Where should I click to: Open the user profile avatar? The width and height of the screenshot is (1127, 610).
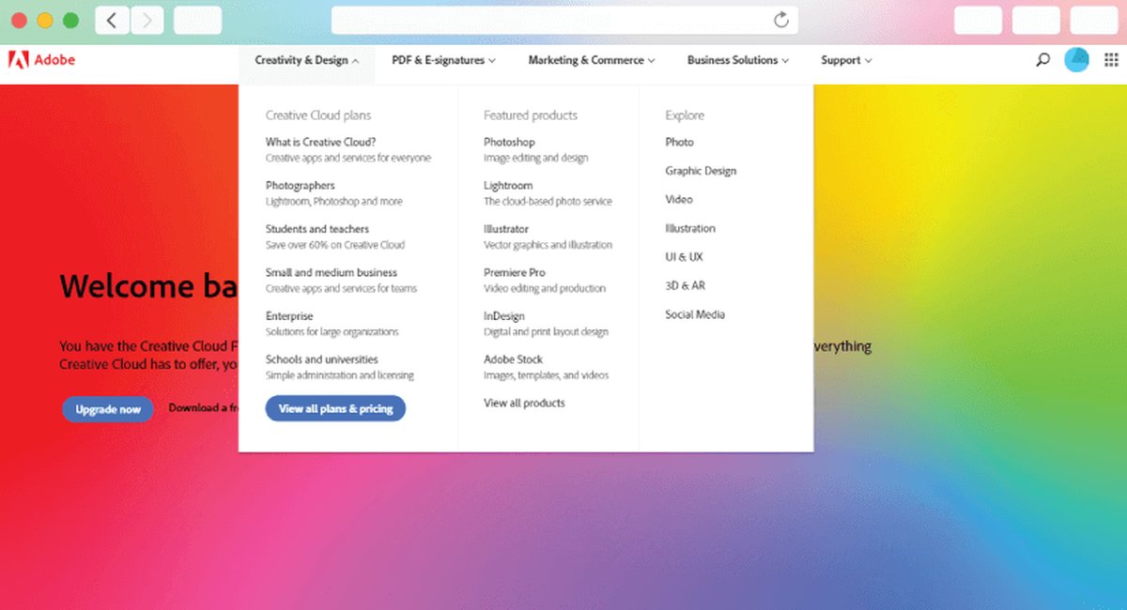coord(1076,60)
